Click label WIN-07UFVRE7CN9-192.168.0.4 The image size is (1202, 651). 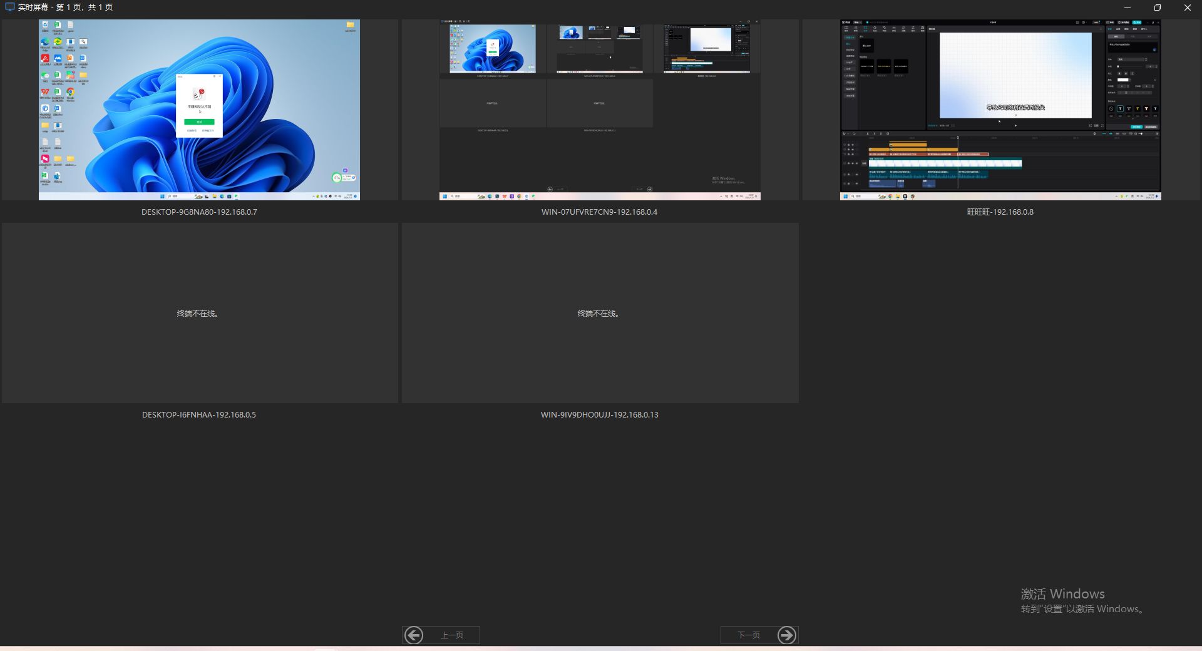pyautogui.click(x=599, y=212)
